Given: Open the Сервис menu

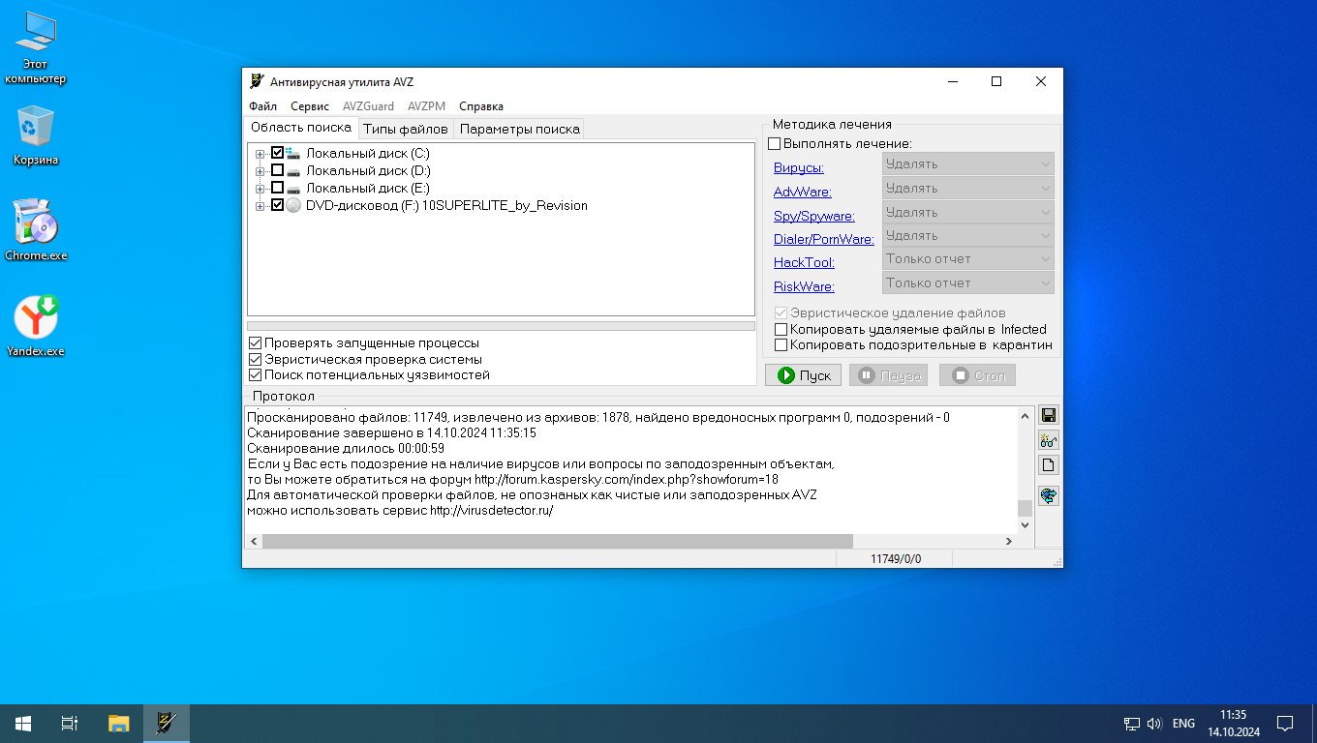Looking at the screenshot, I should click(310, 106).
